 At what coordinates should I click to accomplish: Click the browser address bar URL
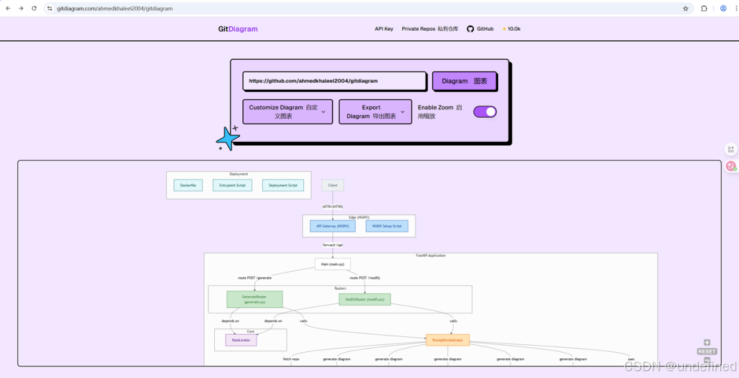coord(114,8)
